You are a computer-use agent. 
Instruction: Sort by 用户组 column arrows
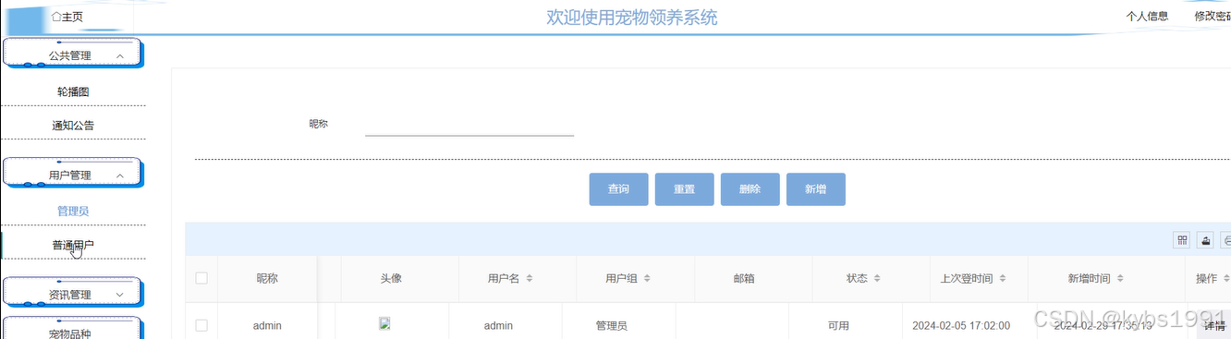(647, 279)
